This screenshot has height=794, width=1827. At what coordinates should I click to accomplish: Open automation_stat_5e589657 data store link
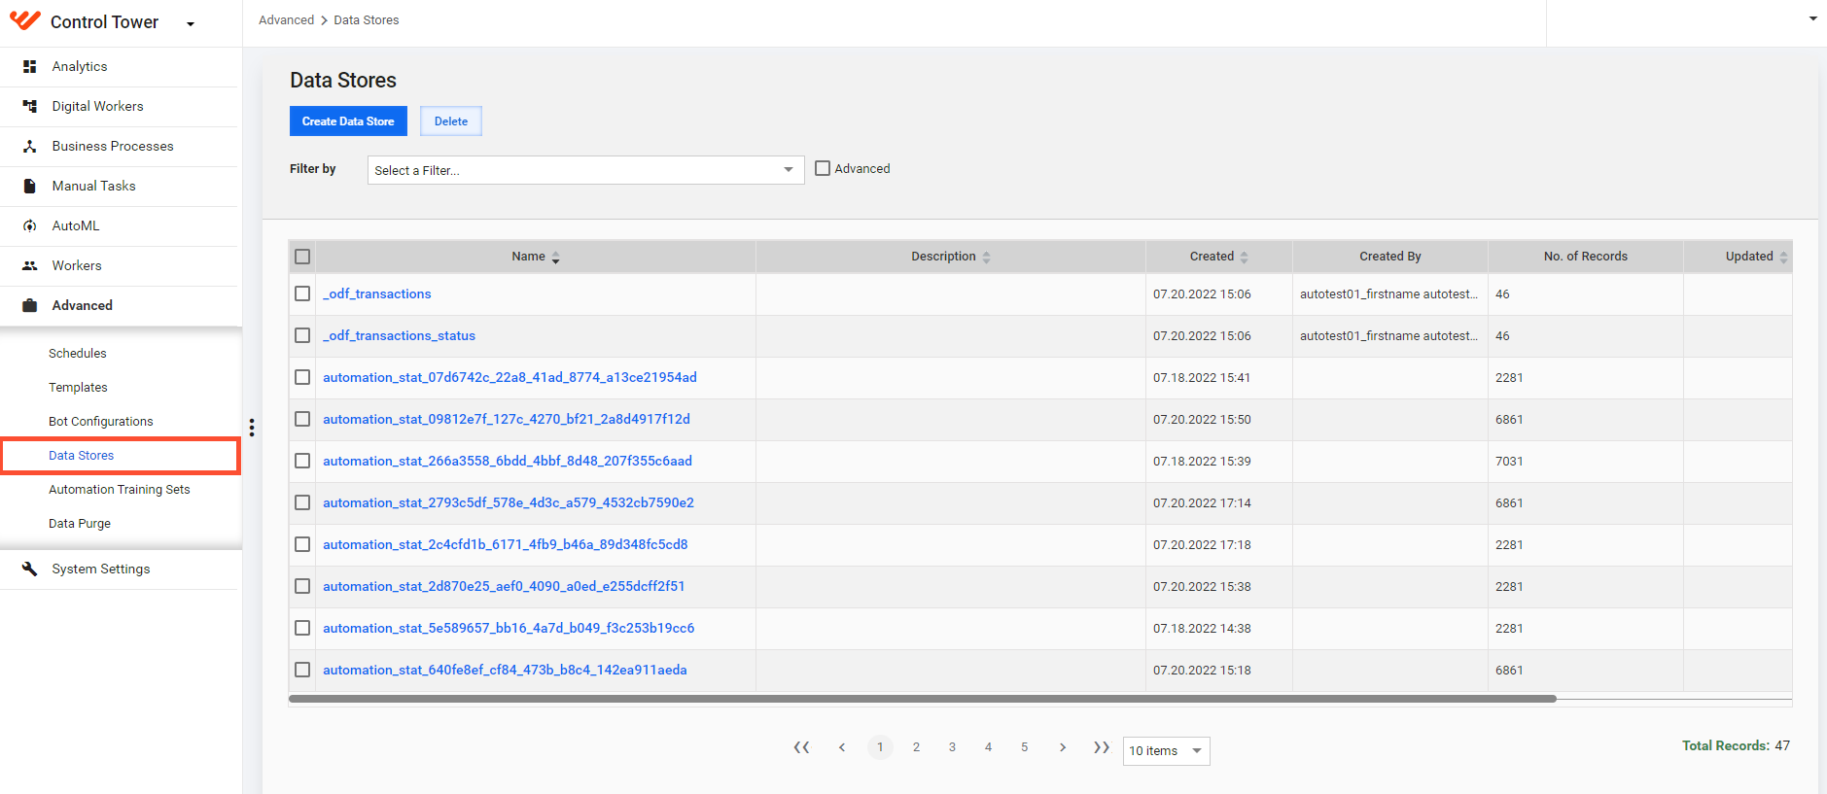[509, 628]
